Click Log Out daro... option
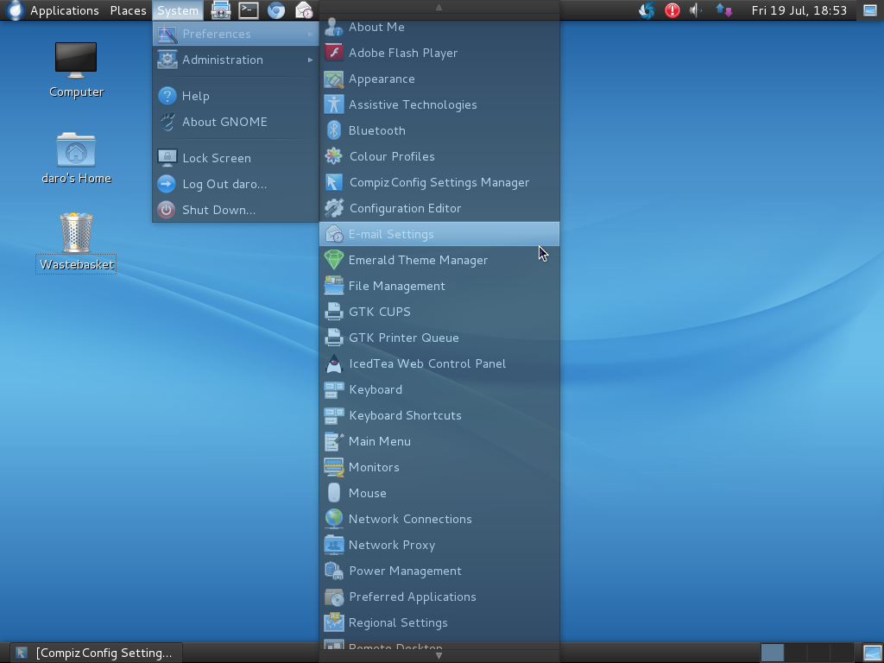This screenshot has height=663, width=884. [x=224, y=184]
